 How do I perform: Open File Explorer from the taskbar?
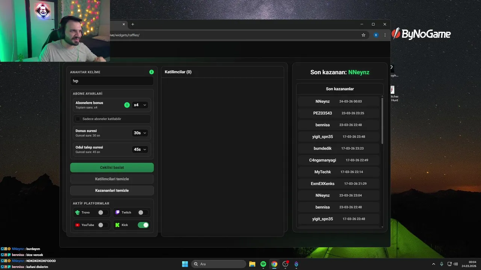(x=252, y=264)
